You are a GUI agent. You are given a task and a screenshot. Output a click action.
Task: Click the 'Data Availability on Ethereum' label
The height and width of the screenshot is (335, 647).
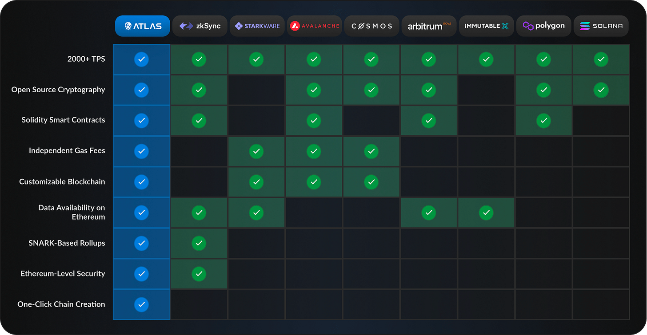[72, 212]
